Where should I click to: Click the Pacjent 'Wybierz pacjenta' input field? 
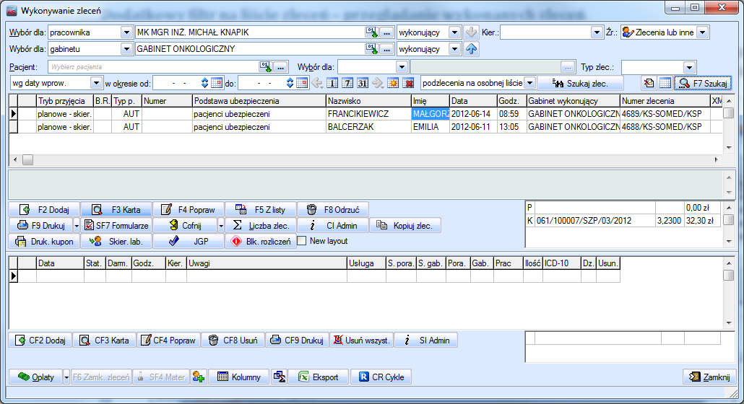(153, 67)
